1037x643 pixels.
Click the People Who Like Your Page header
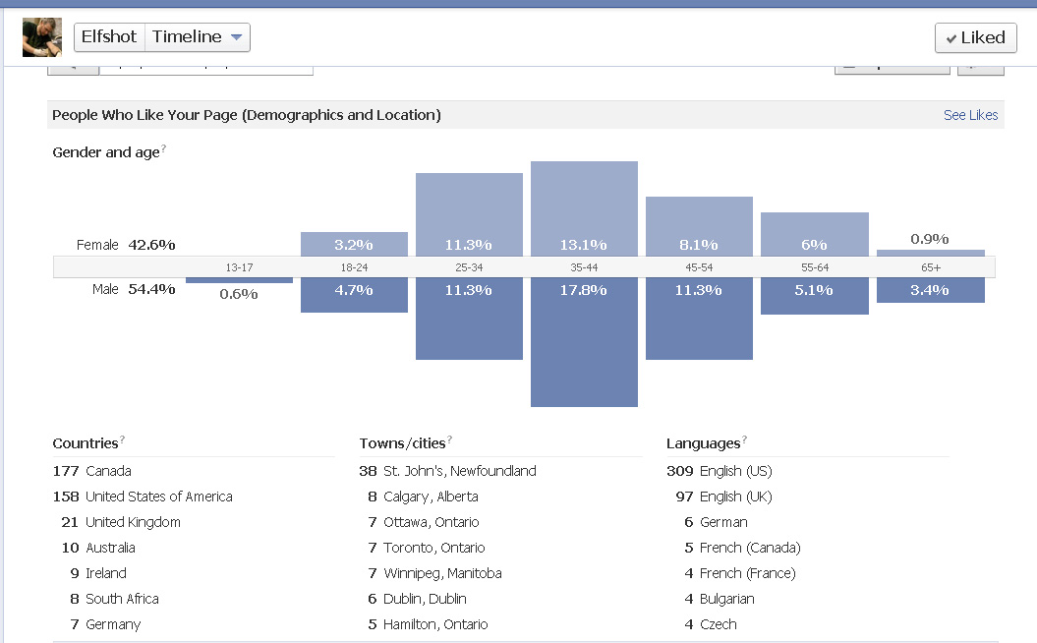247,115
